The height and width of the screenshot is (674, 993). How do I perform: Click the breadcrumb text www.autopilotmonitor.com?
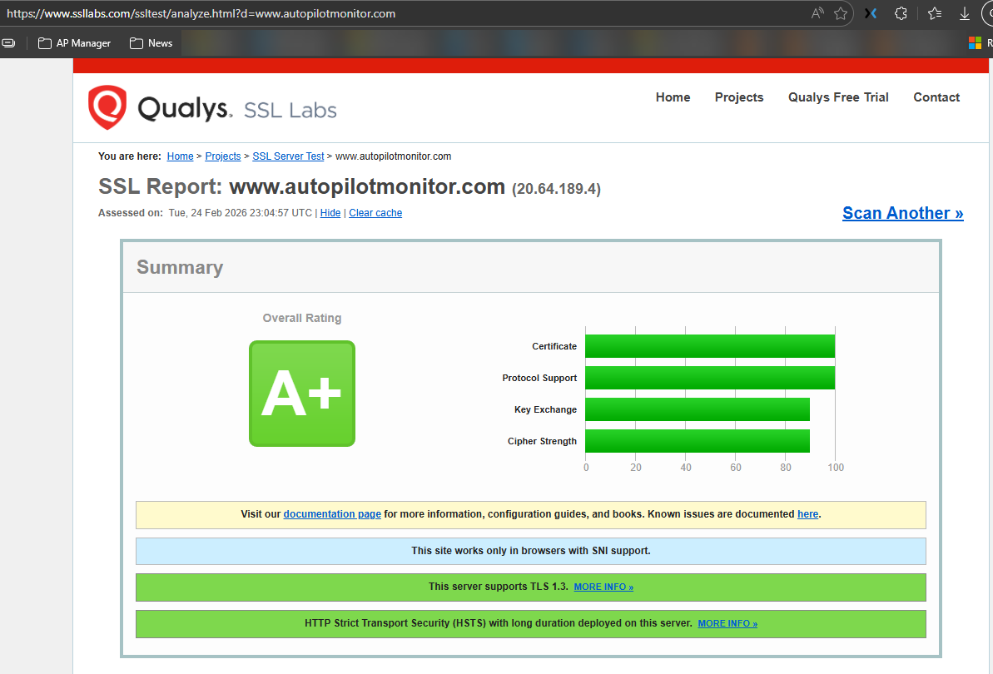(x=393, y=156)
